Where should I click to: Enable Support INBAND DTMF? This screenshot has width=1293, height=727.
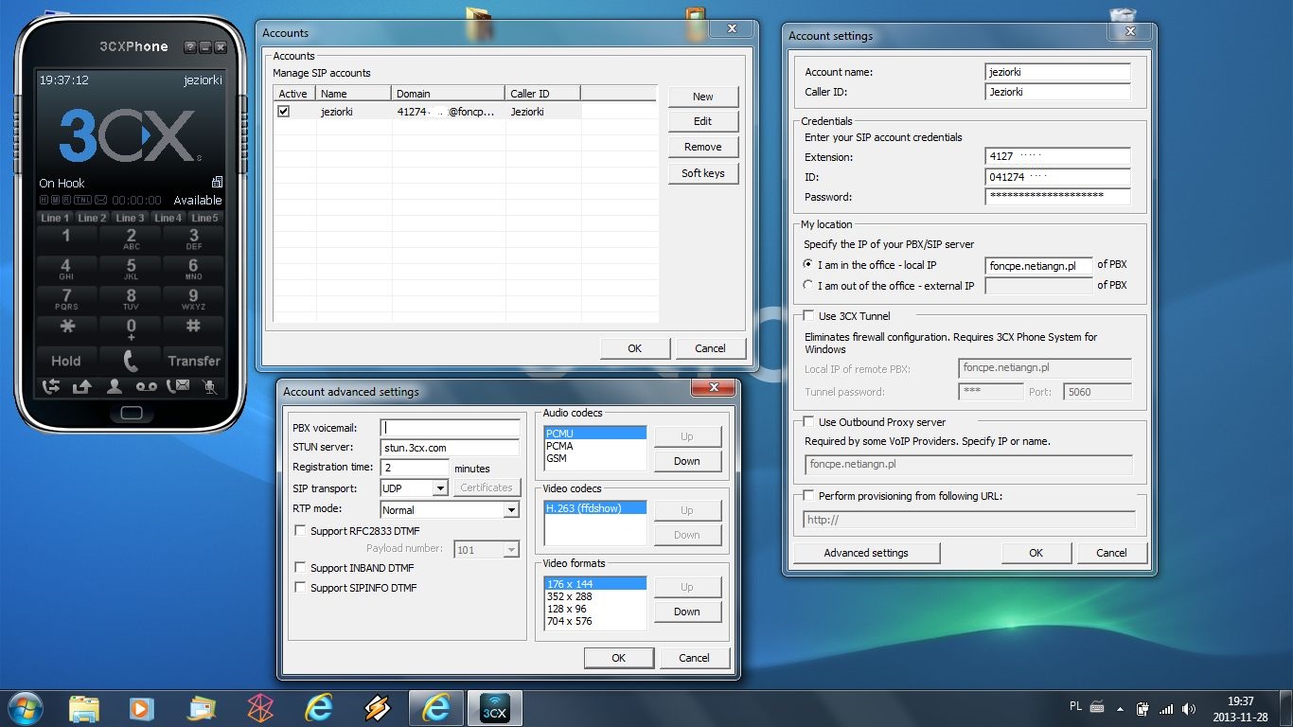pyautogui.click(x=301, y=568)
